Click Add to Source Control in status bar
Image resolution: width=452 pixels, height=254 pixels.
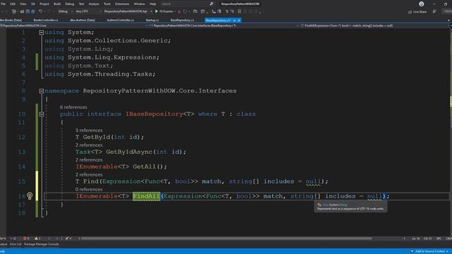click(x=429, y=251)
